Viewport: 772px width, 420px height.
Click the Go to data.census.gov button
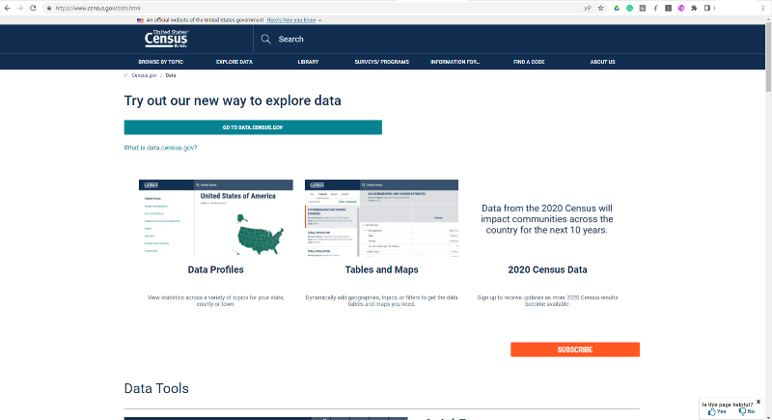pyautogui.click(x=253, y=127)
